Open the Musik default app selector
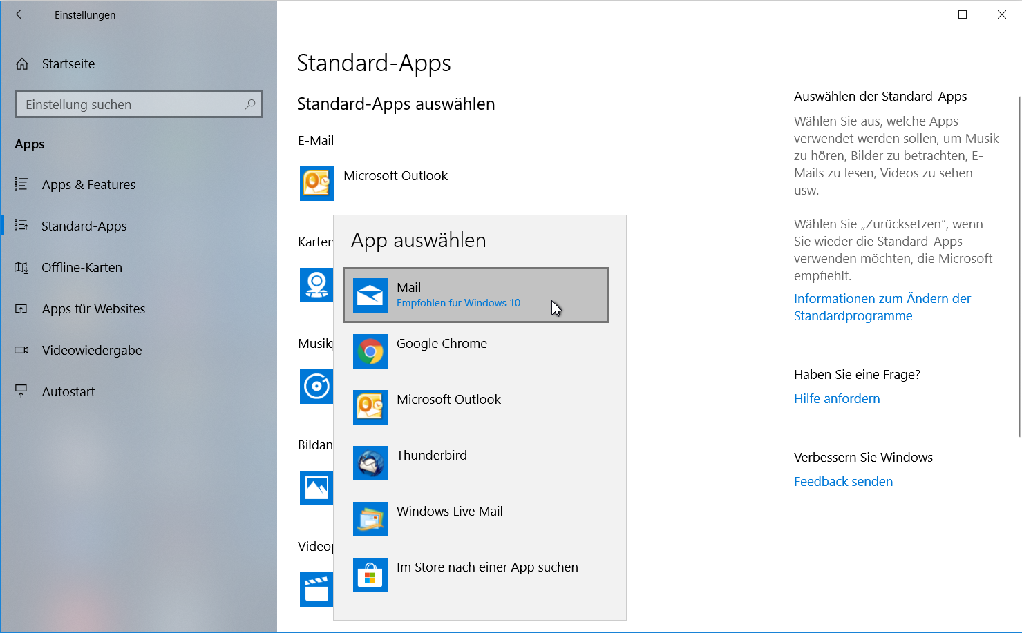The width and height of the screenshot is (1022, 633). (x=316, y=387)
